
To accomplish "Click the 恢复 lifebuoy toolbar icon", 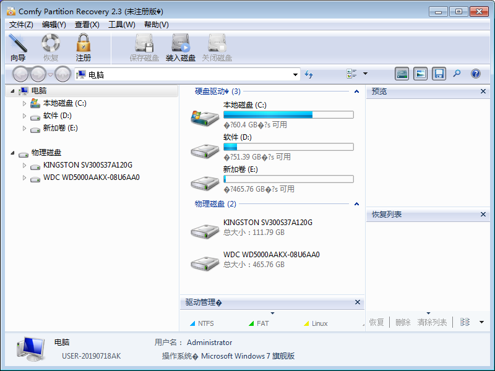I will [x=51, y=48].
